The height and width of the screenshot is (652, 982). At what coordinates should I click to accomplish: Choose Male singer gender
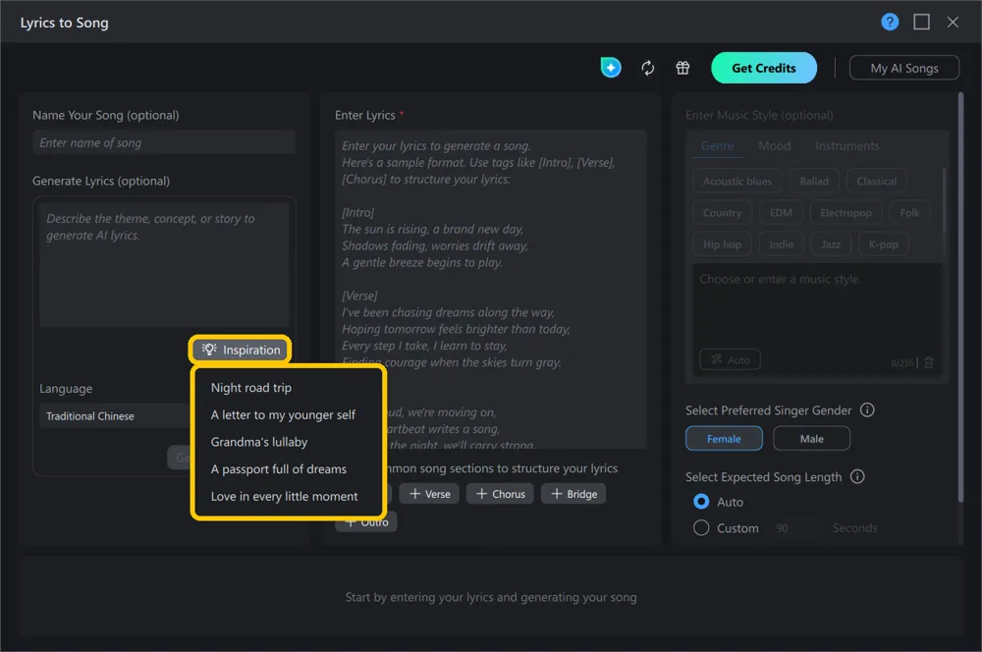point(812,438)
